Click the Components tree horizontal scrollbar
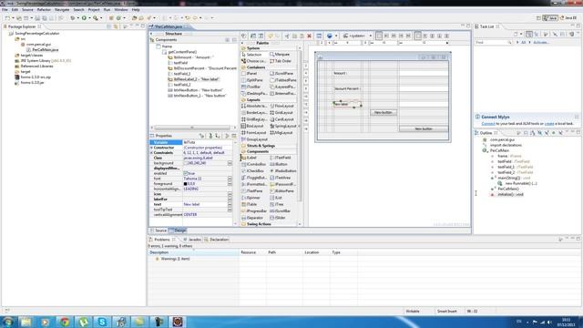Image resolution: width=583 pixels, height=328 pixels. tap(192, 128)
